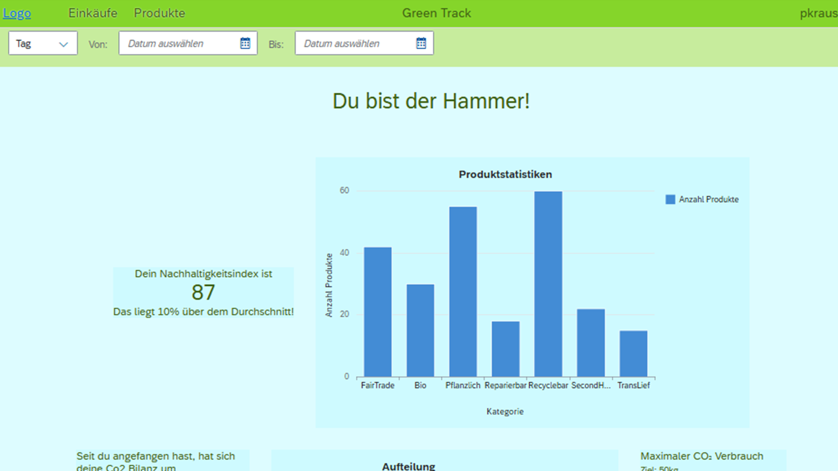Click the SecondH... bar in chart
This screenshot has height=471, width=838.
click(x=591, y=343)
